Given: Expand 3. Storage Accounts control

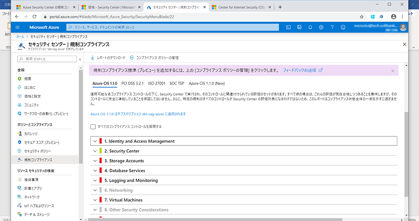Looking at the screenshot, I should pos(95,161).
